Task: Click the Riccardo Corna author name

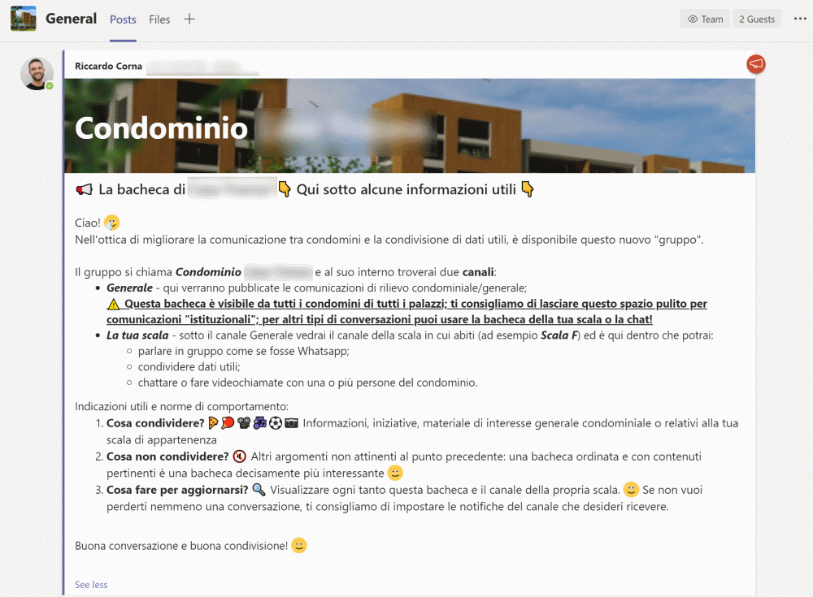Action: tap(108, 67)
